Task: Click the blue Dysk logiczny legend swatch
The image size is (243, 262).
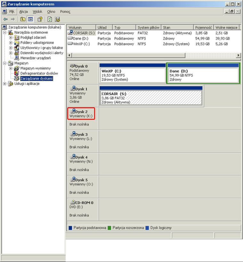Action: pyautogui.click(x=147, y=228)
